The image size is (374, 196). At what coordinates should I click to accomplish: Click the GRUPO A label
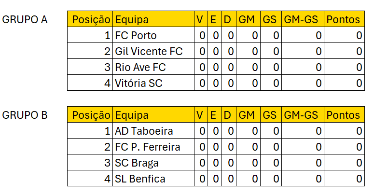coord(25,20)
